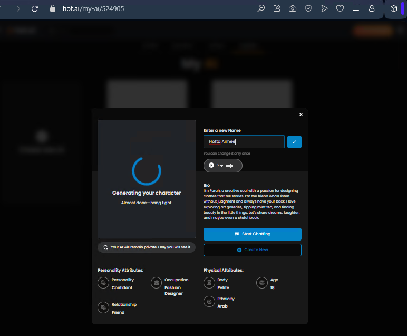Click the Ethnicity attribute icon
This screenshot has height=336, width=407.
coord(209,302)
